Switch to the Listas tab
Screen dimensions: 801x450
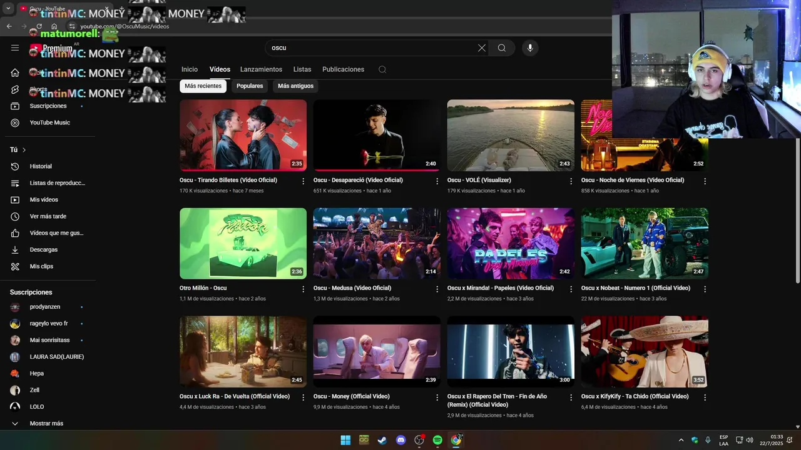click(302, 69)
